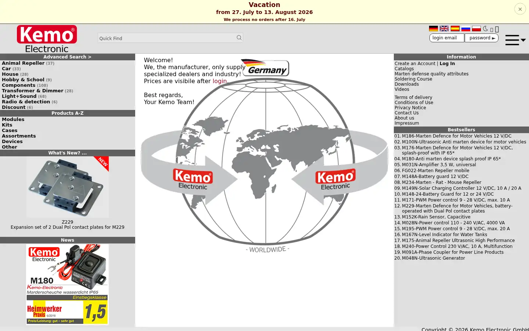Open M234-Marten Rat Mouse Repeller

pyautogui.click(x=442, y=182)
